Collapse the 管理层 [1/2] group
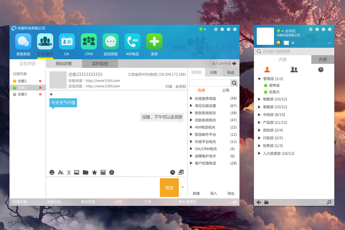The width and height of the screenshot is (345, 230). point(259,79)
